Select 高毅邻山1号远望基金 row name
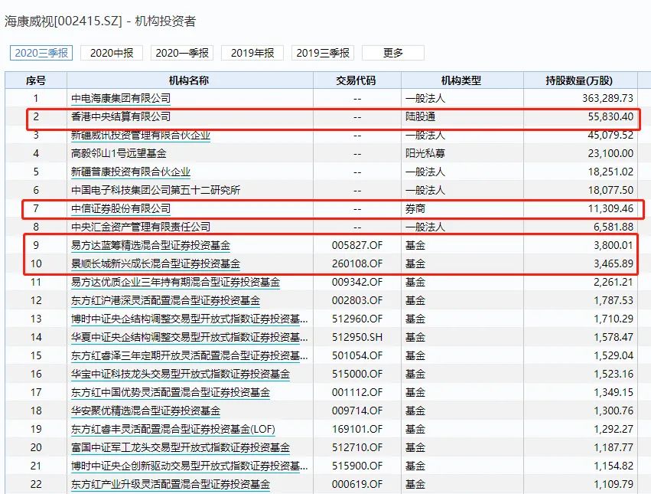651x494 pixels. 119,153
